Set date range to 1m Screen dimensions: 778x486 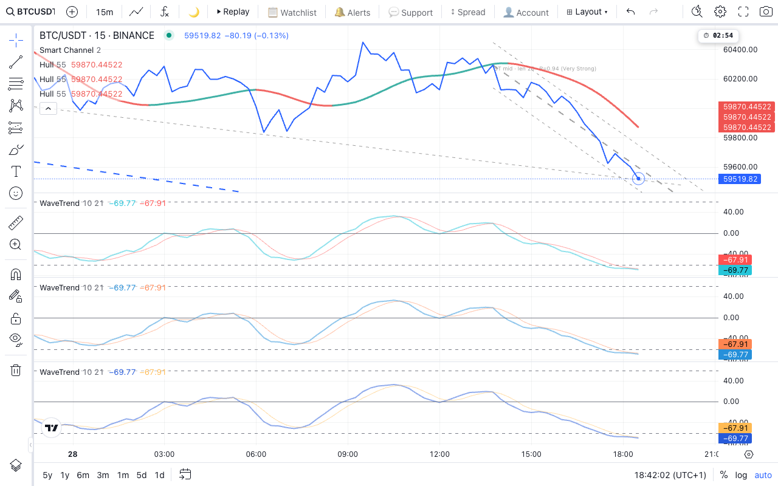tap(123, 475)
